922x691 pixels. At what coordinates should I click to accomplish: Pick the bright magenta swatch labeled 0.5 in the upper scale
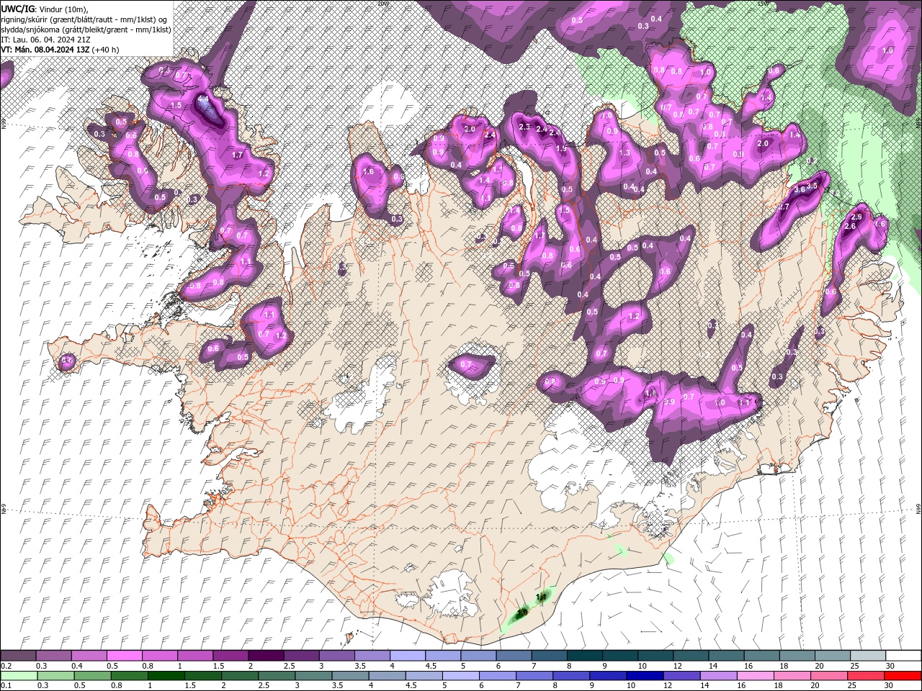124,656
